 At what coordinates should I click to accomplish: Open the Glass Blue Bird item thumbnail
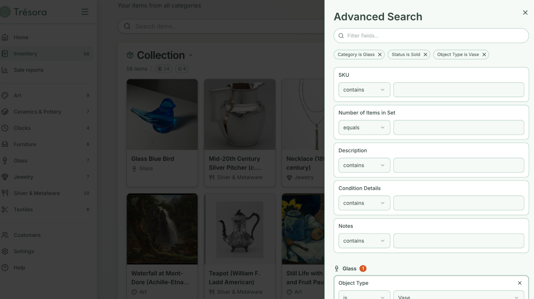[x=162, y=115]
